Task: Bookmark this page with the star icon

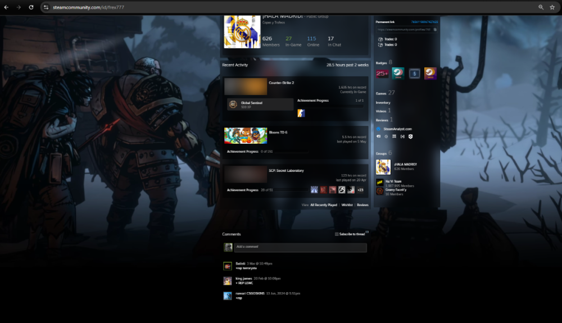Action: coord(552,7)
